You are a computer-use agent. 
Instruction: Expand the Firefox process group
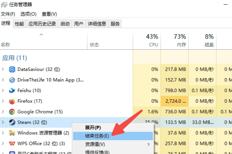click(x=3, y=101)
